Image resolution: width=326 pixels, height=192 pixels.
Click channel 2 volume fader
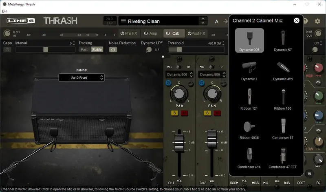(x=212, y=139)
